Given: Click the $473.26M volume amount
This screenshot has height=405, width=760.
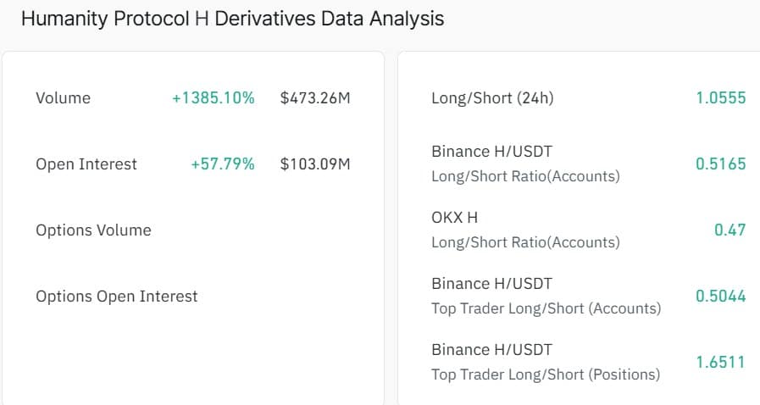Looking at the screenshot, I should [x=314, y=98].
